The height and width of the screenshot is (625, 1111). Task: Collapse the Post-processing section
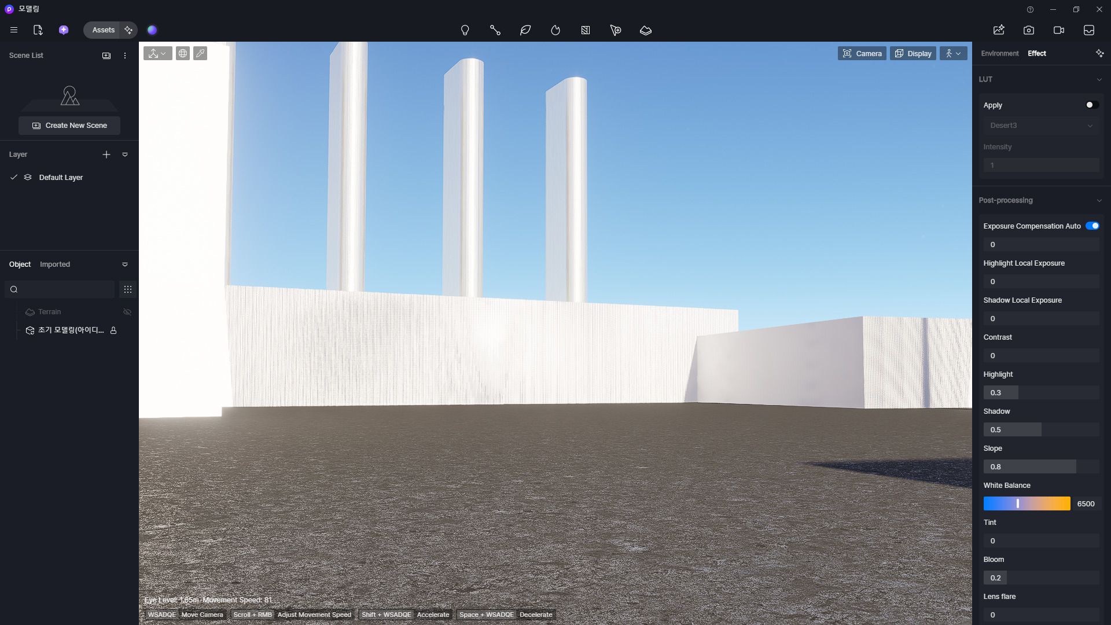1099,201
